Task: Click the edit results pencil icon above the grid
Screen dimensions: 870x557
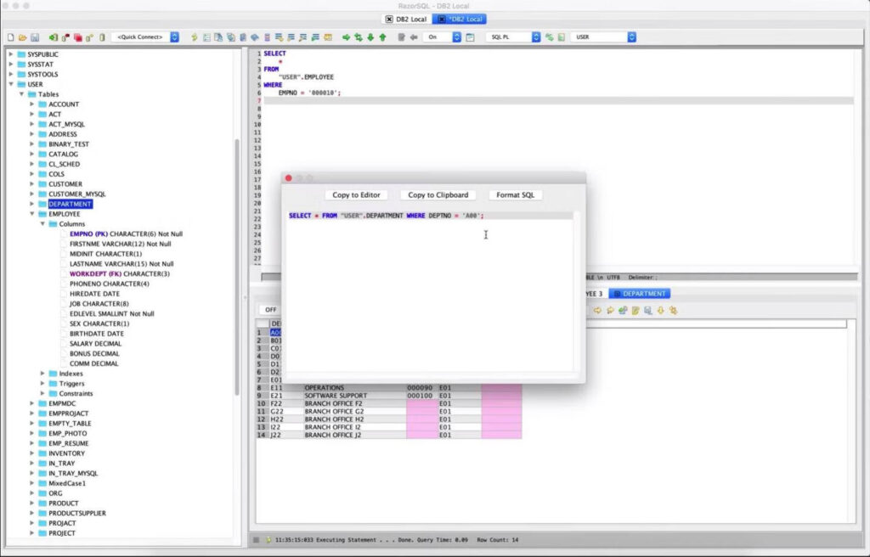Action: (635, 310)
